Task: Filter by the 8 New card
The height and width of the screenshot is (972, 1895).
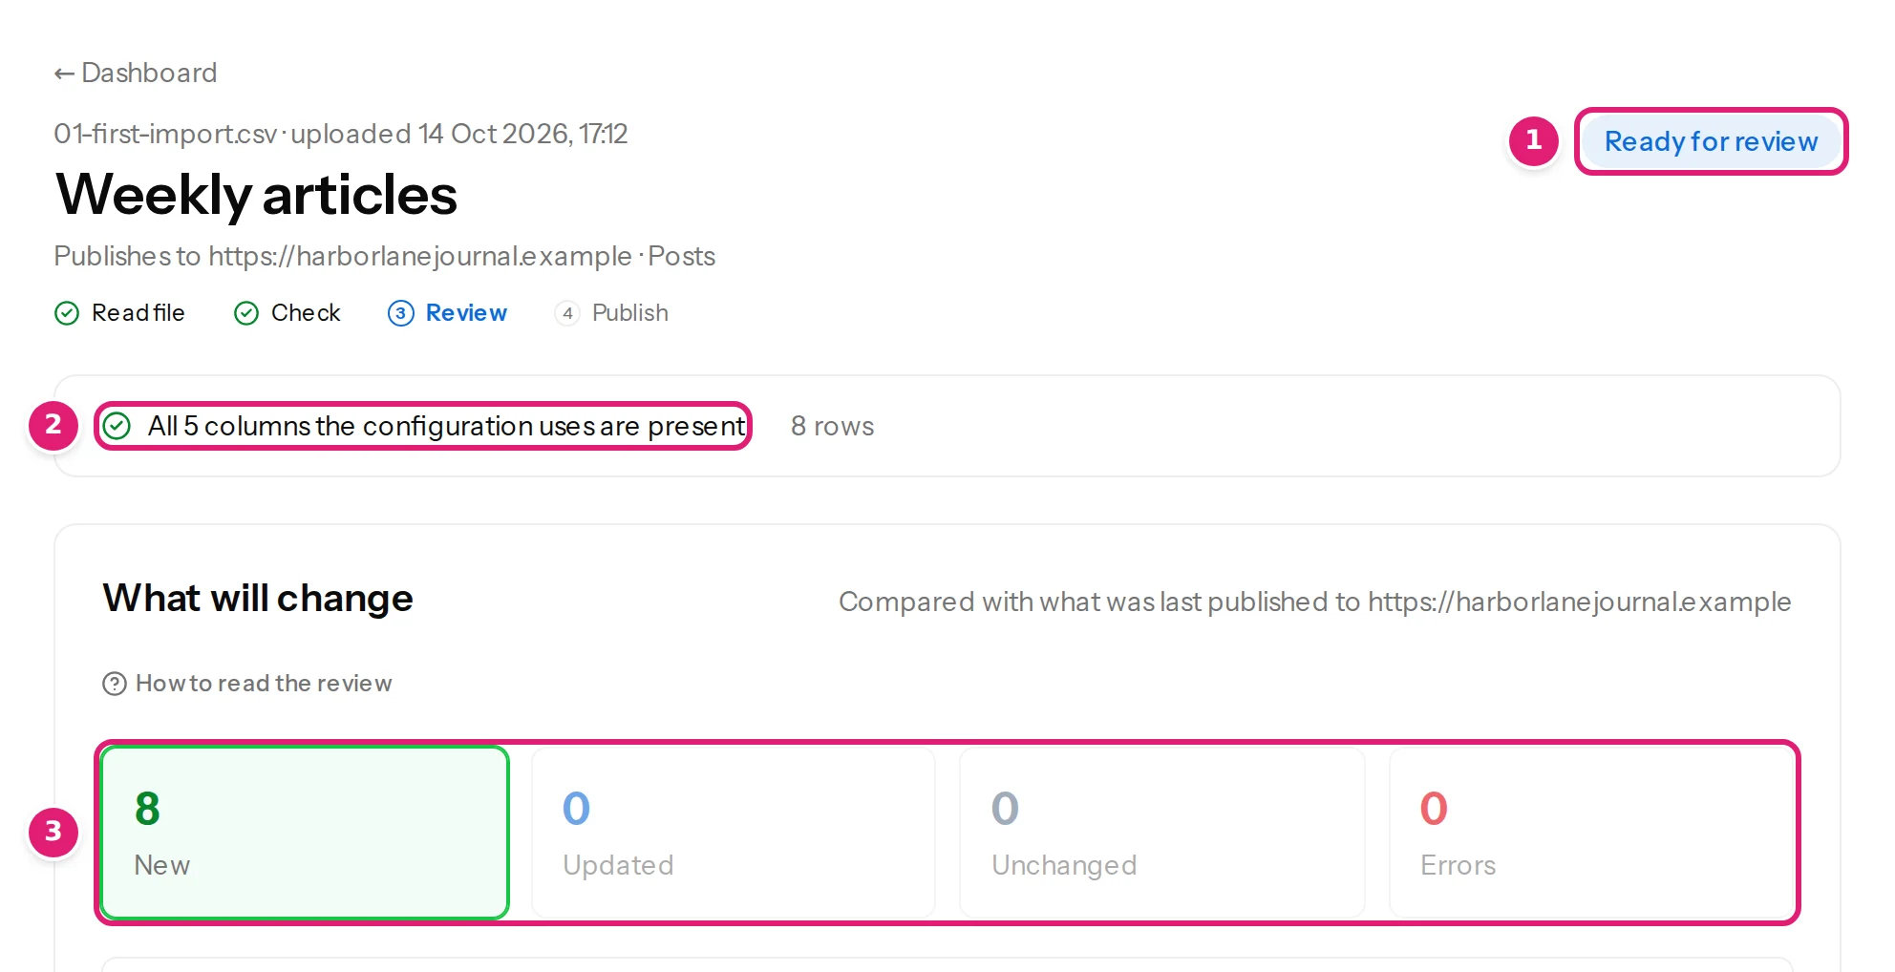Action: pos(305,833)
